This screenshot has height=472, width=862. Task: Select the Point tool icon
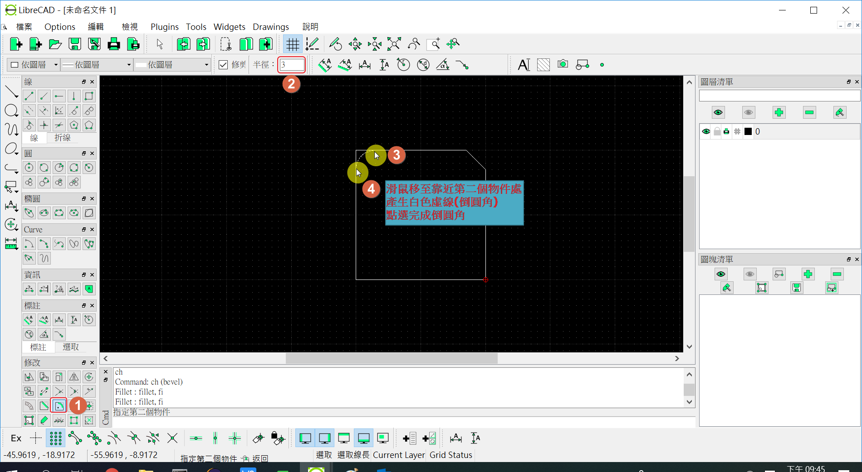[602, 65]
